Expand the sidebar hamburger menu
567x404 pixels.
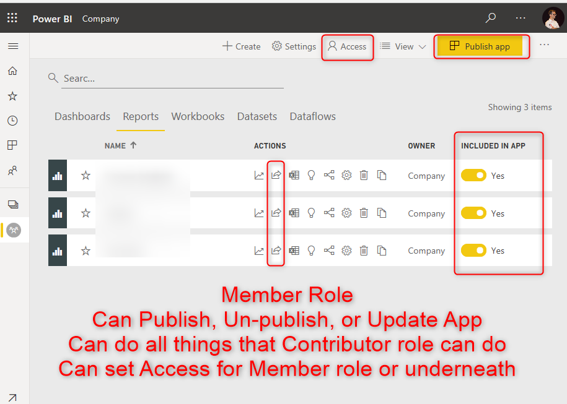12,46
